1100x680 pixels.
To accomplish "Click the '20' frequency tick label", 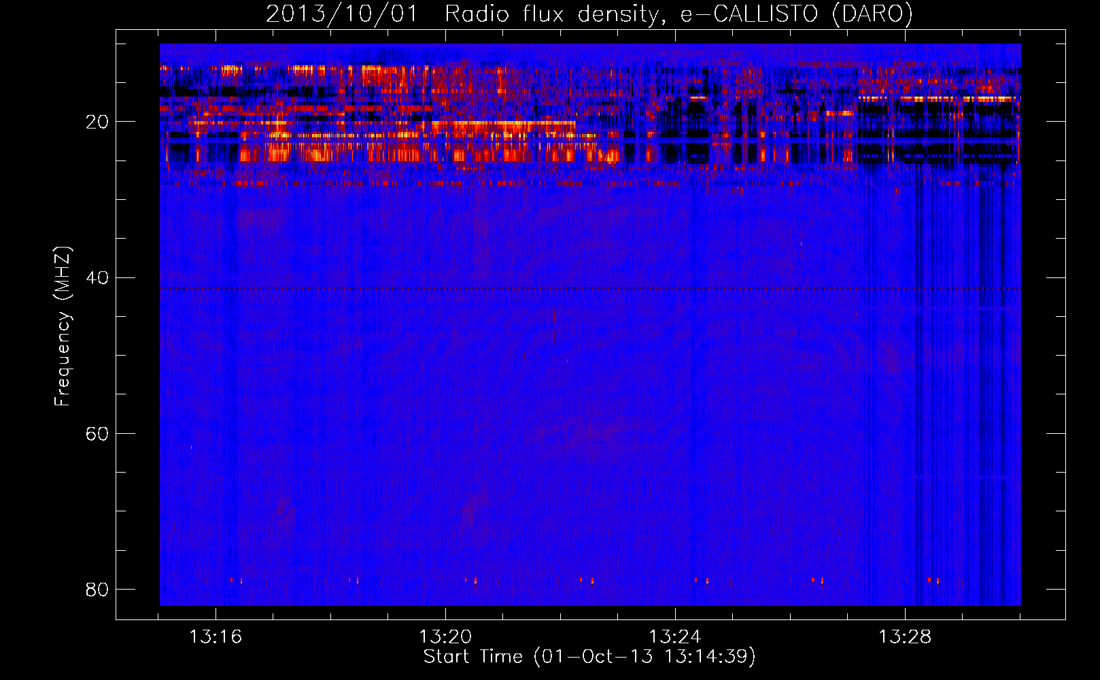I will [97, 122].
